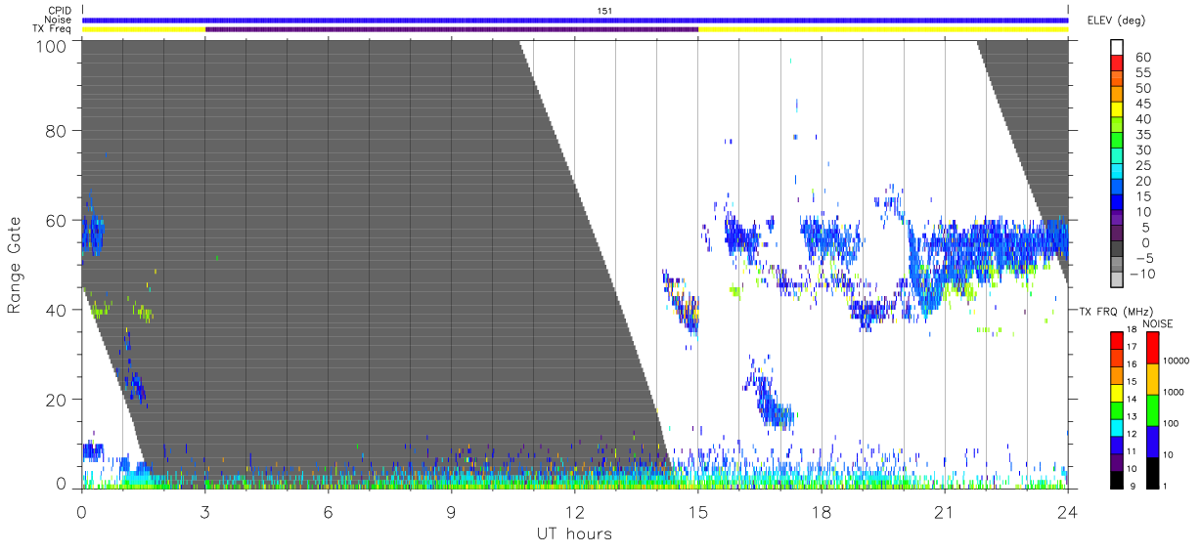Click the CPID label above the plot
Image resolution: width=1201 pixels, height=554 pixels.
coord(60,10)
